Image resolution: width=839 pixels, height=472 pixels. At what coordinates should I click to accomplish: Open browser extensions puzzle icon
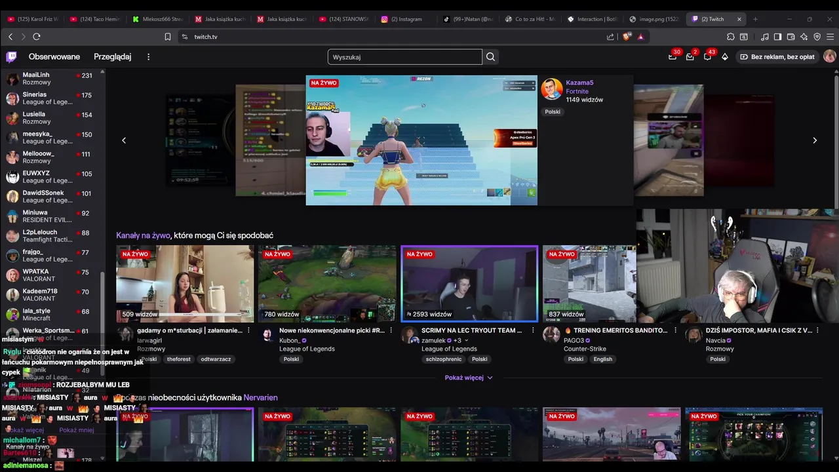pos(731,37)
